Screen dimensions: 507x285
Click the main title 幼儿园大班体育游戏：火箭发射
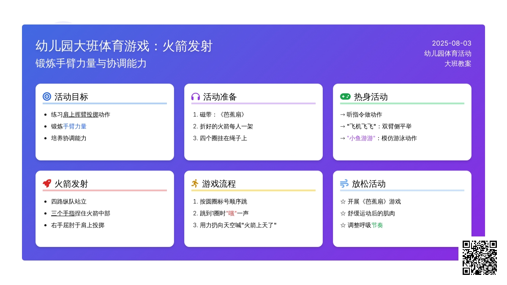pyautogui.click(x=124, y=46)
